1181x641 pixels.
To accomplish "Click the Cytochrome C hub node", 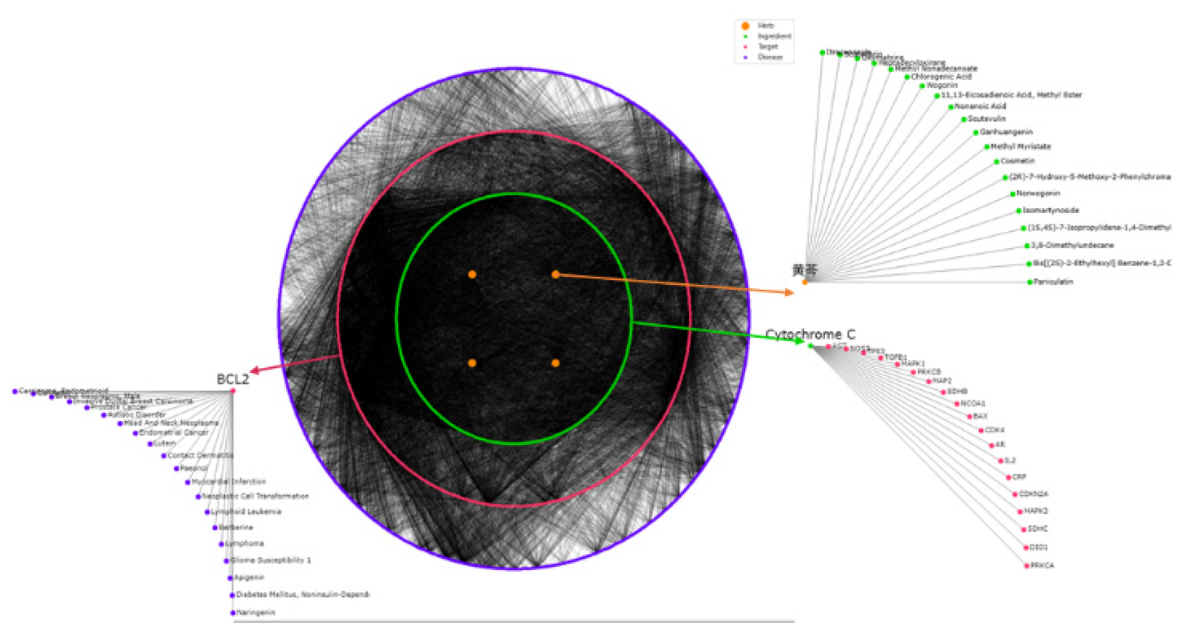I will click(x=811, y=345).
